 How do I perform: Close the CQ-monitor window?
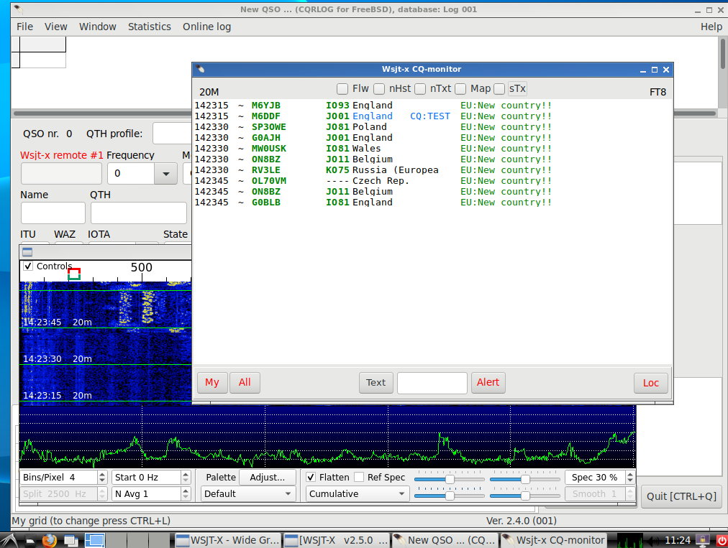click(x=666, y=70)
